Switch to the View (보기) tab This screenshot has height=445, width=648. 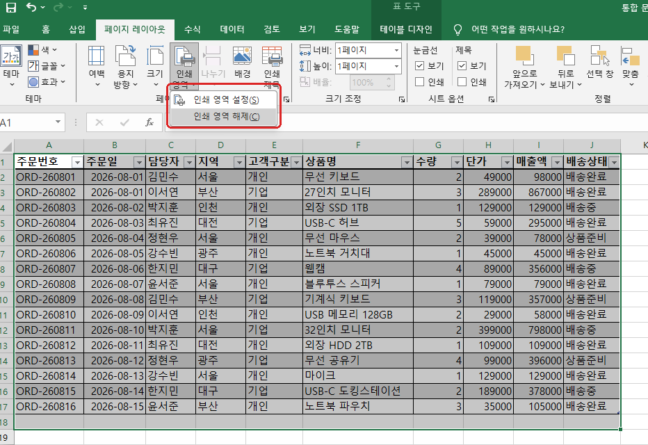(307, 29)
